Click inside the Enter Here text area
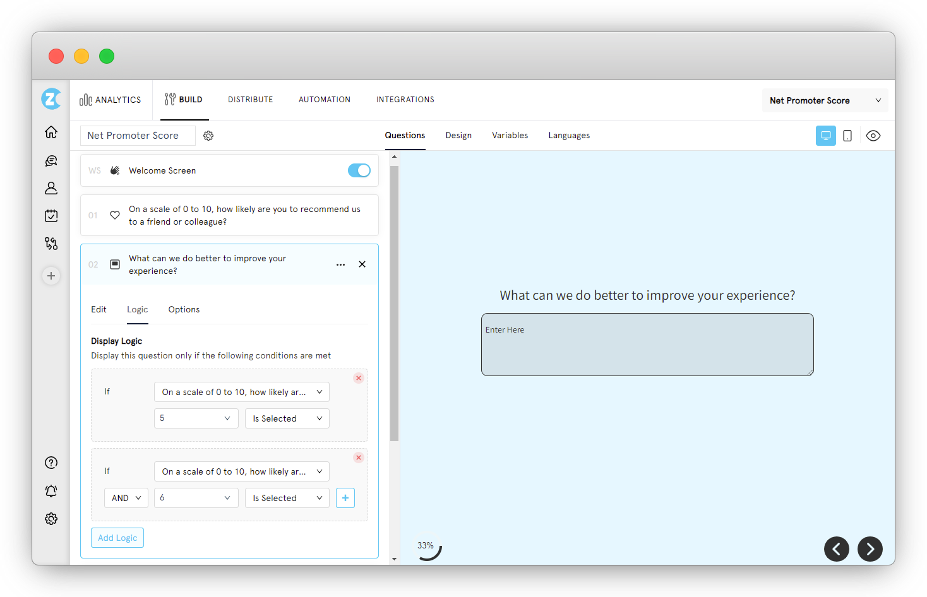 [x=647, y=344]
